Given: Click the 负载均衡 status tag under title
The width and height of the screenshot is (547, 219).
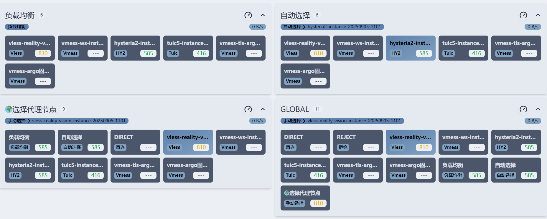Looking at the screenshot, I should [x=17, y=27].
